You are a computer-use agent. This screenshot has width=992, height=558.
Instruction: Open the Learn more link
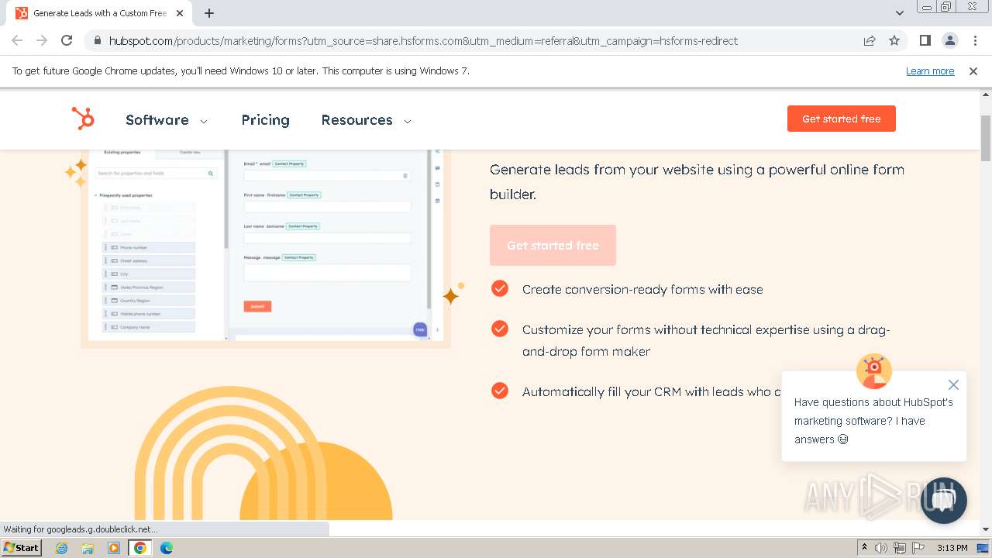coord(930,71)
